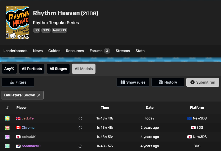Open the Streams tab
Screen dimensions: 221x151
click(123, 51)
